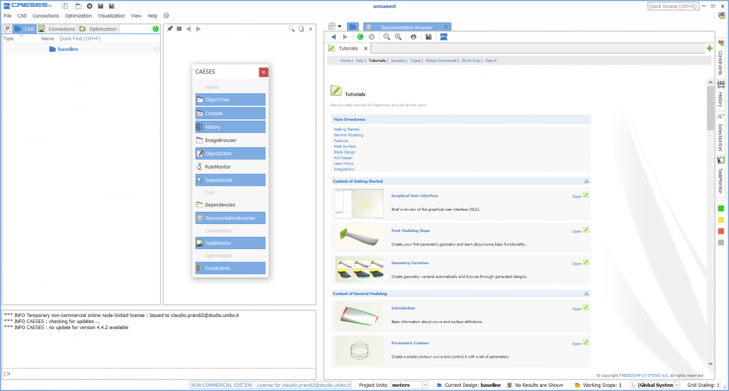The image size is (729, 391).
Task: Open the Global System dropdown in the status bar
Action: tap(677, 385)
